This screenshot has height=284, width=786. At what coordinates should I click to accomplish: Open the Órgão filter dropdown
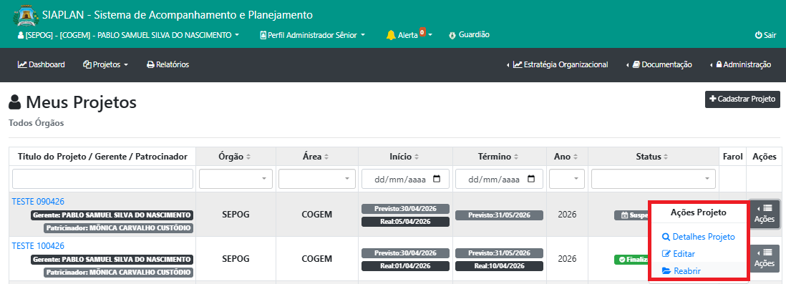pos(236,179)
